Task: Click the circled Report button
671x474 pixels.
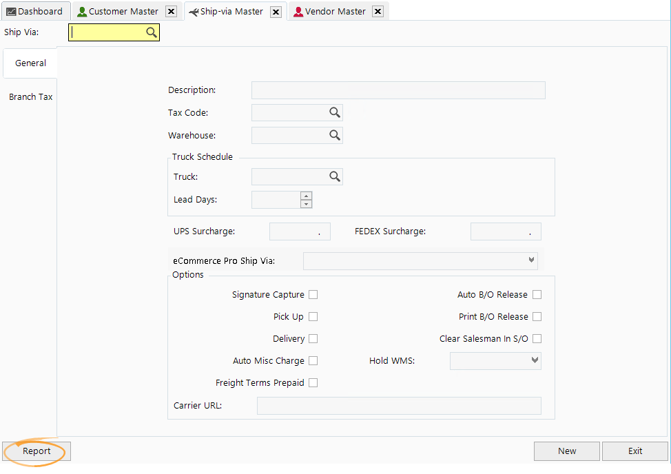Action: [x=34, y=451]
